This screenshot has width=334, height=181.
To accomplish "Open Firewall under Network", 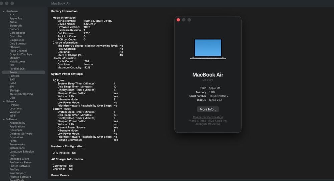I will click(x=14, y=105).
